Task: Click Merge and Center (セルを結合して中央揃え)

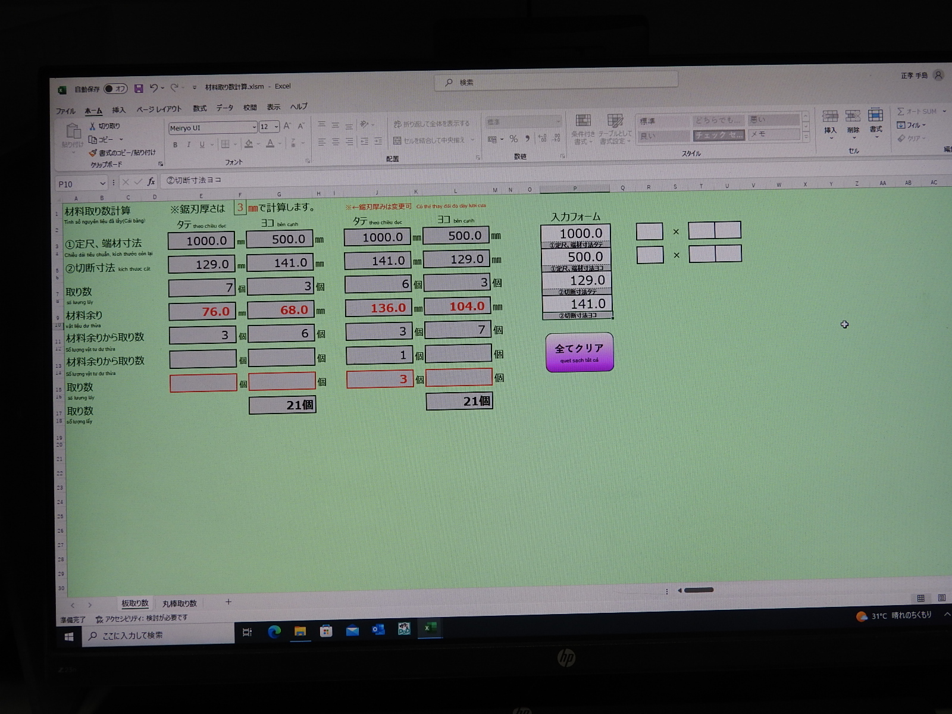Action: click(x=430, y=140)
